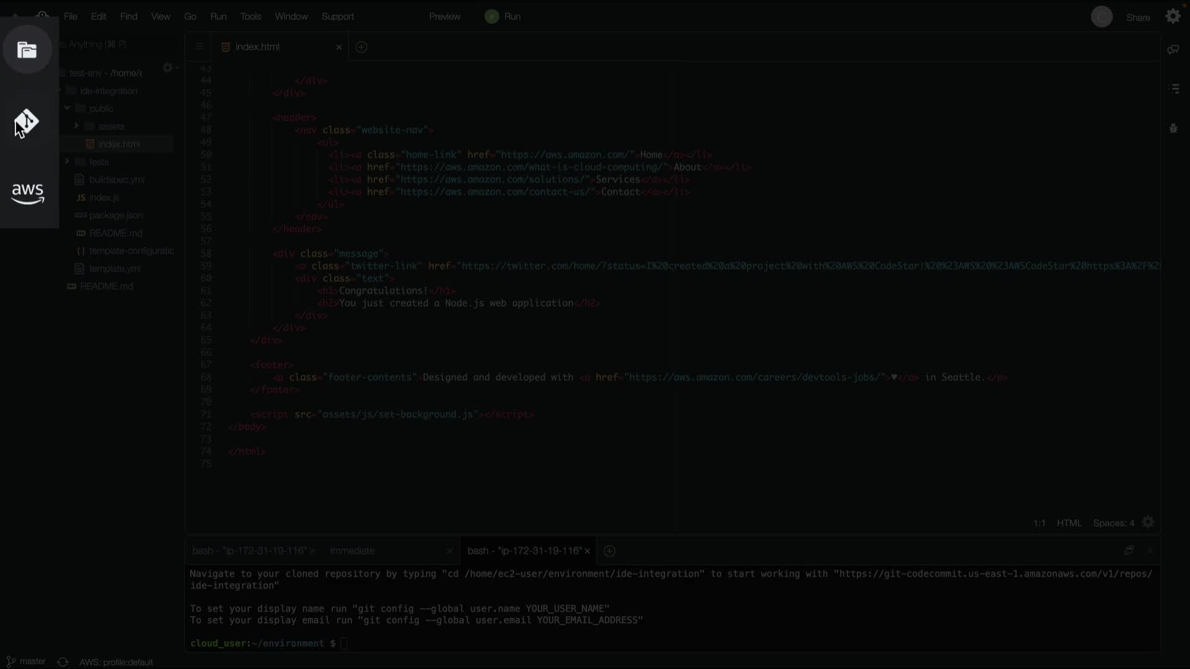Image resolution: width=1190 pixels, height=669 pixels.
Task: Click the sync changes icon in status bar
Action: pos(63,662)
